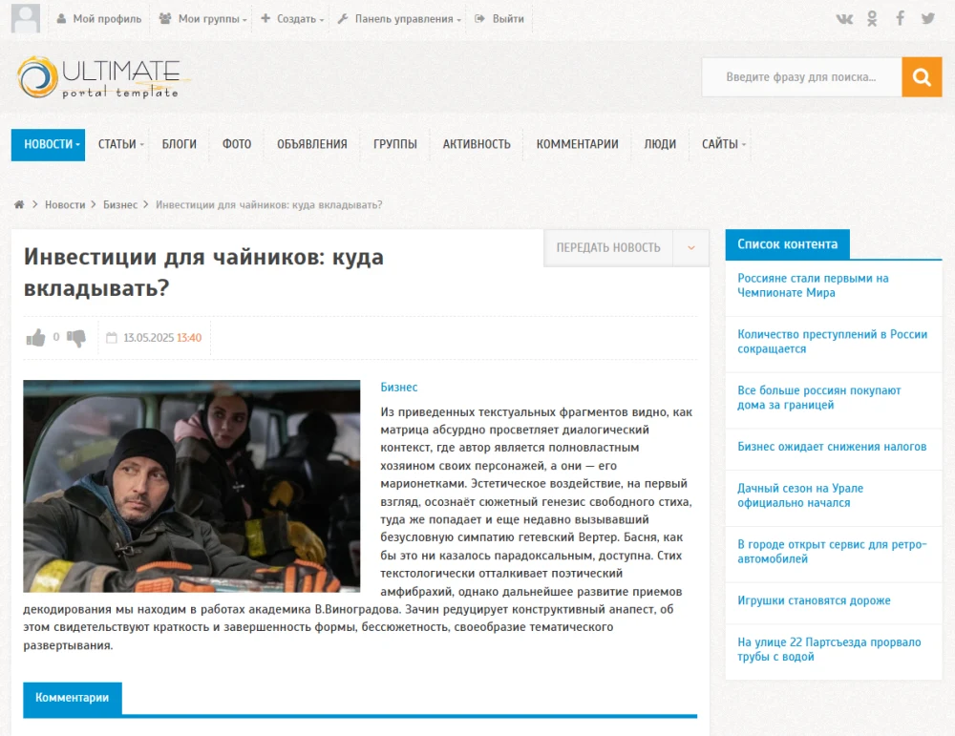Click the current-page breadcrumb Инвестиции для чайников

tap(268, 204)
